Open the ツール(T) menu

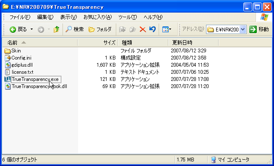(x=128, y=17)
